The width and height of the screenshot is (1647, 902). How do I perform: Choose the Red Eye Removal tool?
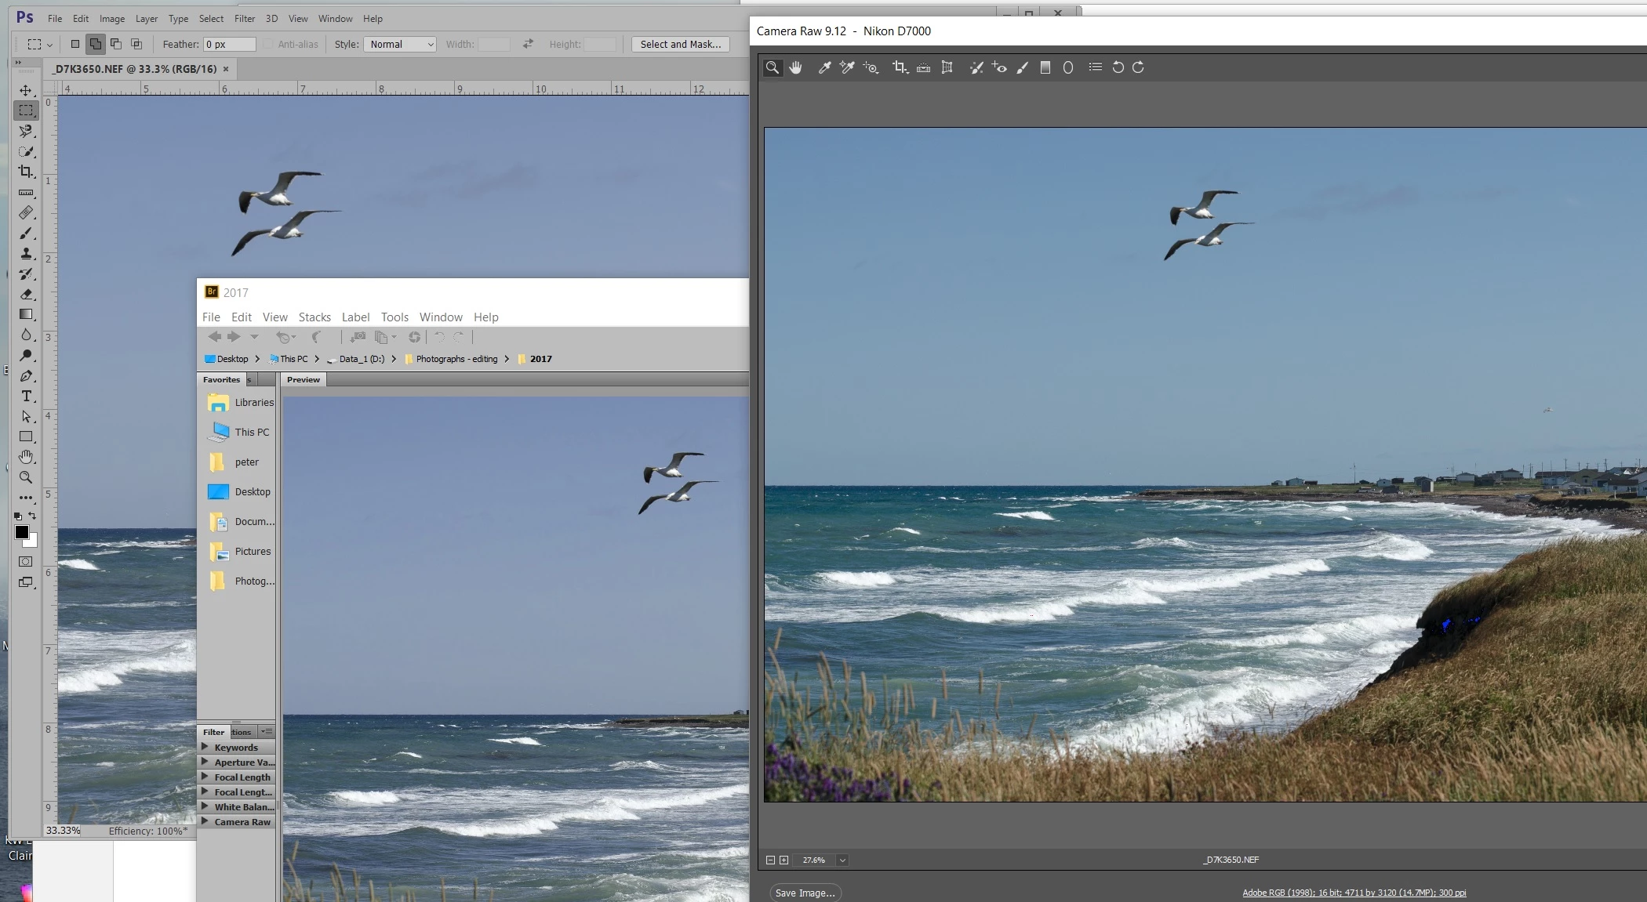[x=998, y=67]
